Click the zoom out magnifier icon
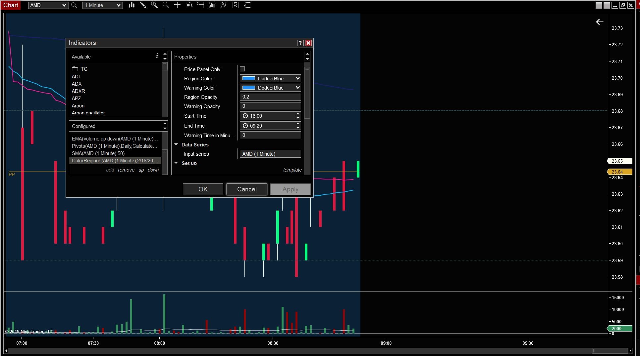 pyautogui.click(x=166, y=5)
